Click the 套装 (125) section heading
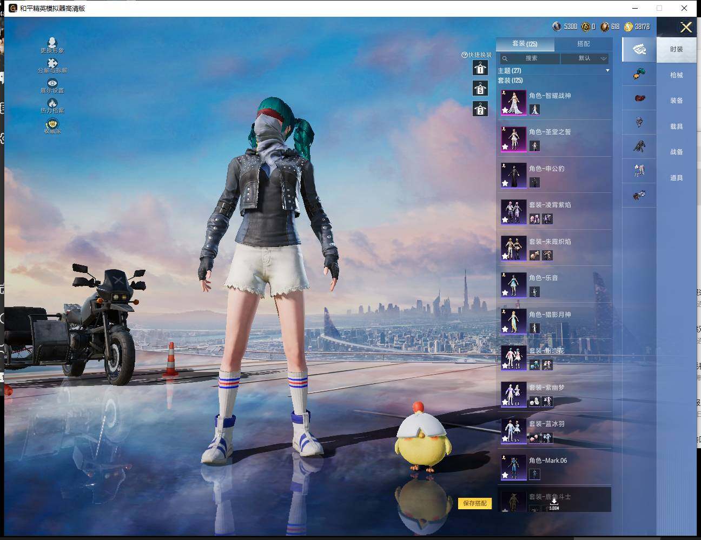This screenshot has width=701, height=540. coord(510,81)
